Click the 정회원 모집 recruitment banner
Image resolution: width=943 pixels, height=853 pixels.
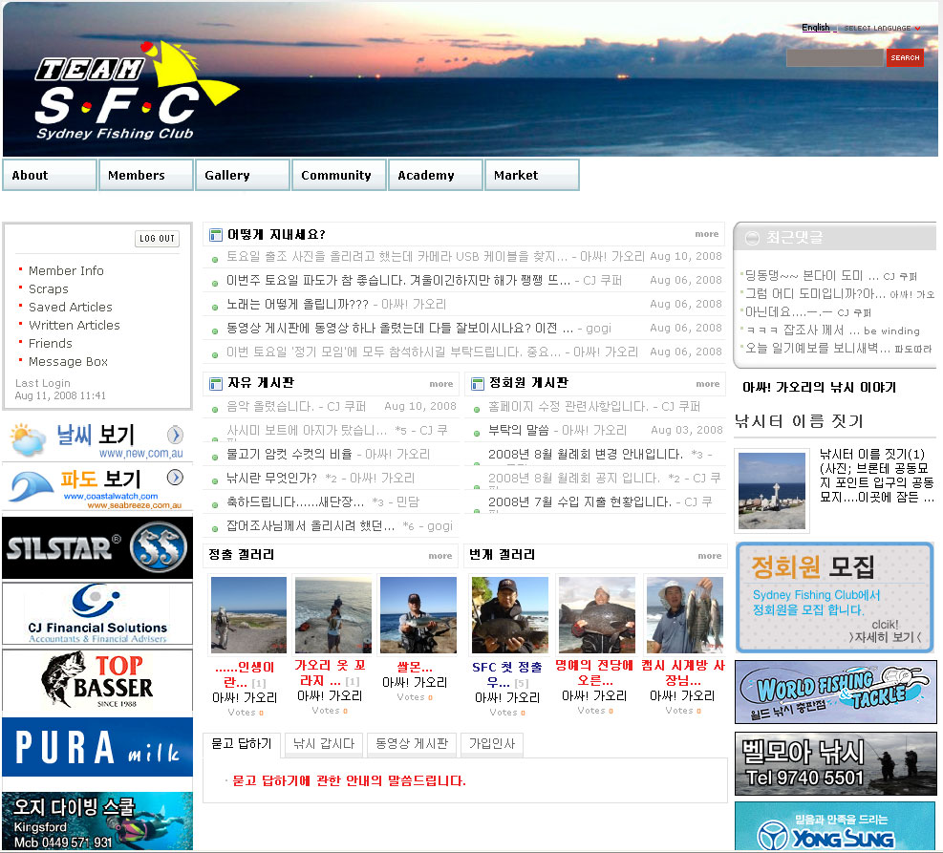pyautogui.click(x=835, y=598)
